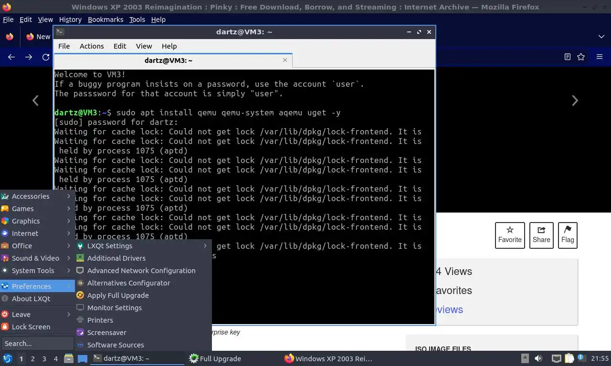Show next image in archive carousel
Viewport: 611px width, 366px height.
pyautogui.click(x=575, y=101)
